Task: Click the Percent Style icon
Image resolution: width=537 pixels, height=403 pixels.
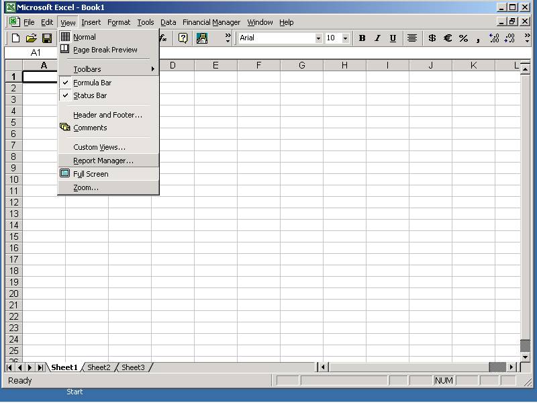Action: click(x=463, y=38)
